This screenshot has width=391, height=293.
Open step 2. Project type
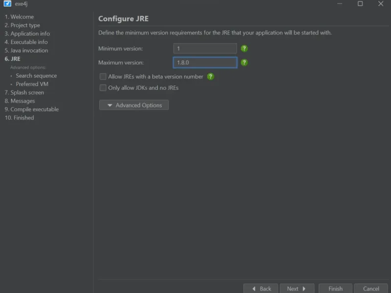[x=22, y=25]
